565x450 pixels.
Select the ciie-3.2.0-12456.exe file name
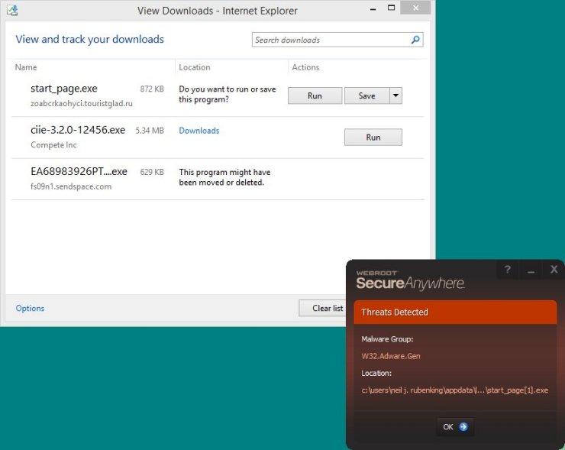click(78, 130)
